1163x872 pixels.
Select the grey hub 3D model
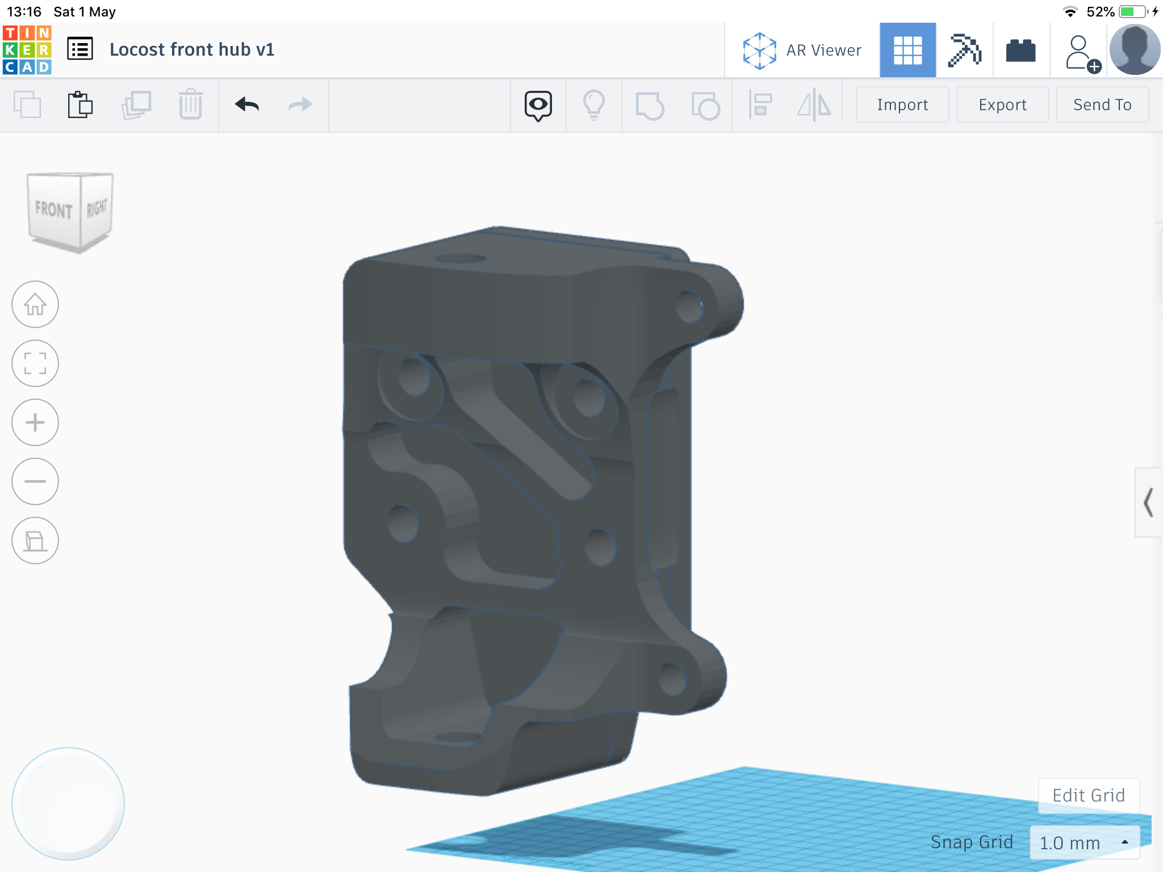522,511
